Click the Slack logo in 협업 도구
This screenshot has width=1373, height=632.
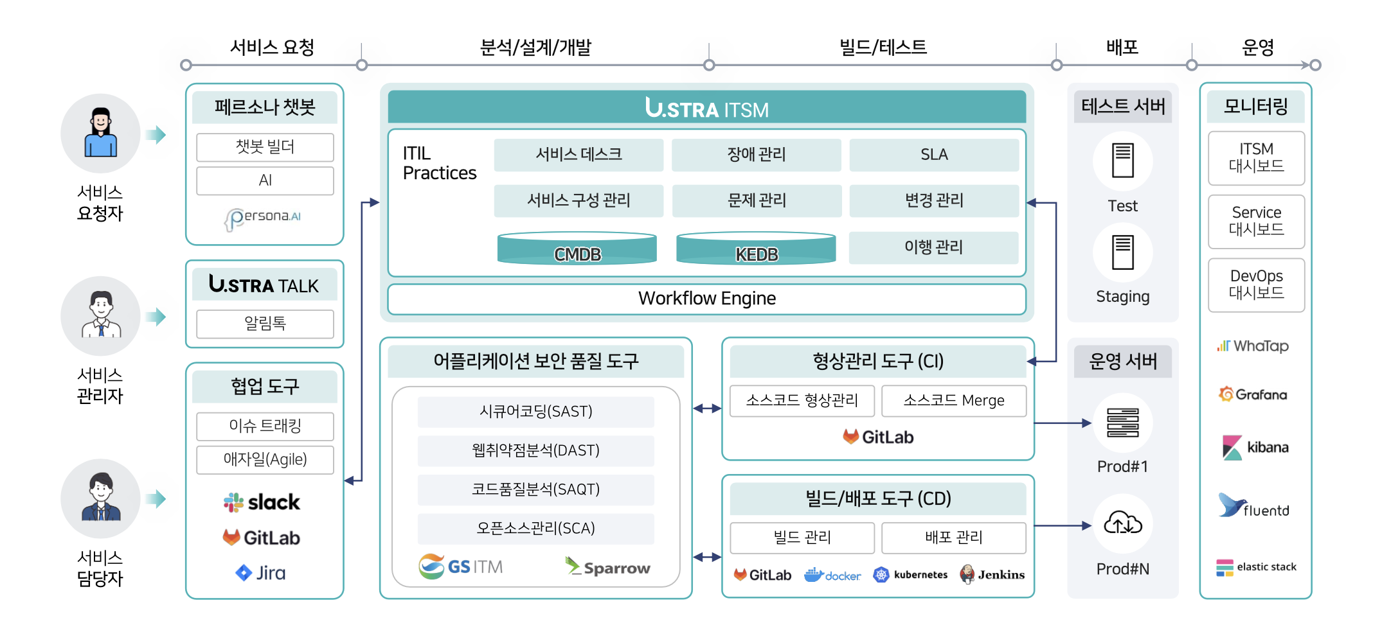click(x=262, y=502)
